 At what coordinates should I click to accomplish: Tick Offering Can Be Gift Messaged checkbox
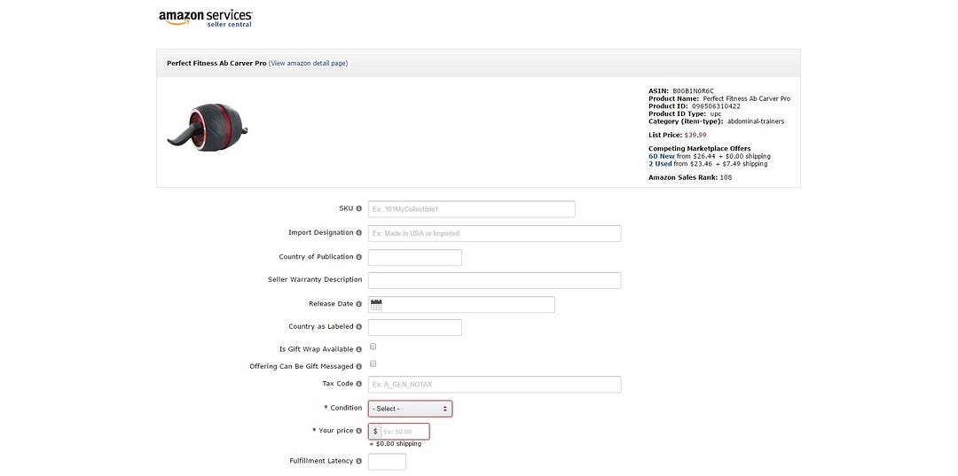click(373, 363)
